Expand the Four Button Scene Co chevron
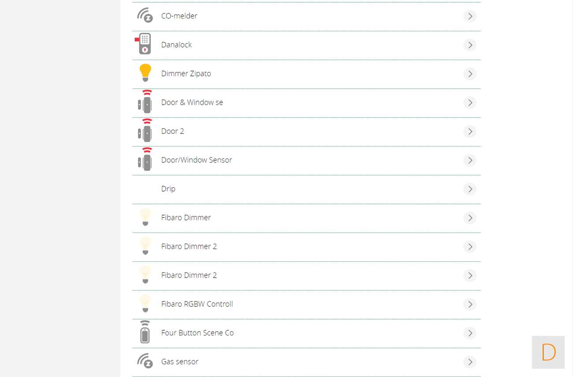The width and height of the screenshot is (573, 377). (x=470, y=333)
